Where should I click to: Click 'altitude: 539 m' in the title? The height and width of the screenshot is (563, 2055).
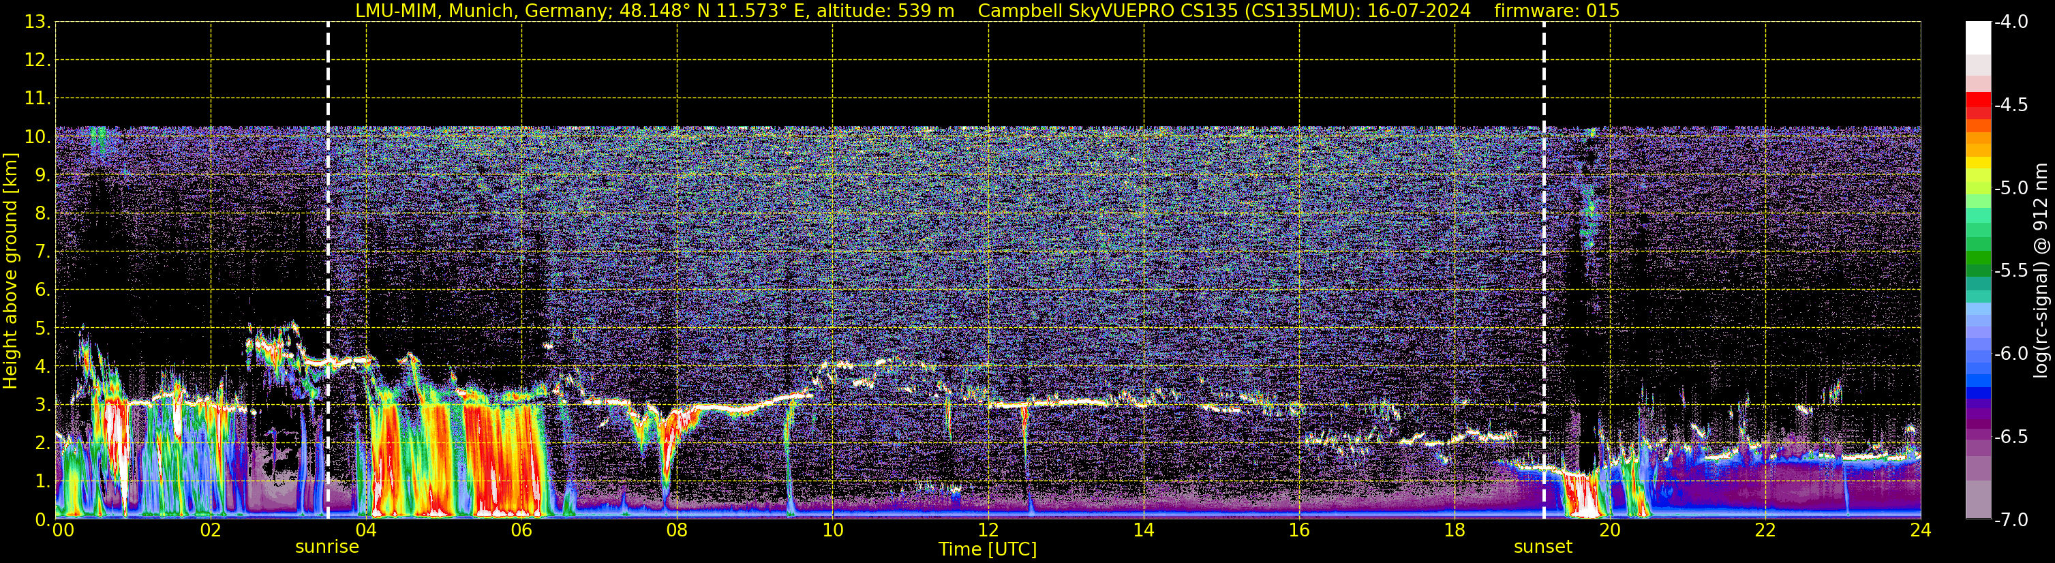pos(885,10)
